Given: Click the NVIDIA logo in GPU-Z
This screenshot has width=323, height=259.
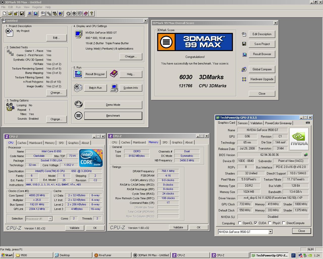Looking at the screenshot, I should coord(299,139).
